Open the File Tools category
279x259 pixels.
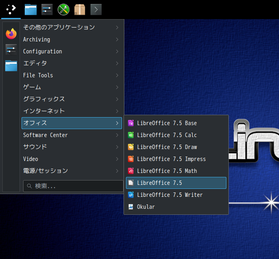[x=71, y=75]
